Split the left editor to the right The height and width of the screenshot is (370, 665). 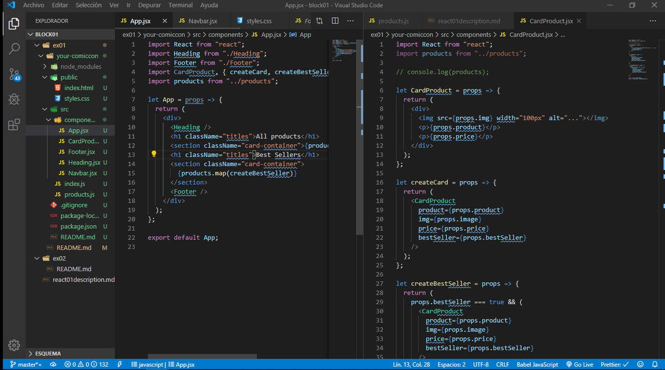335,21
